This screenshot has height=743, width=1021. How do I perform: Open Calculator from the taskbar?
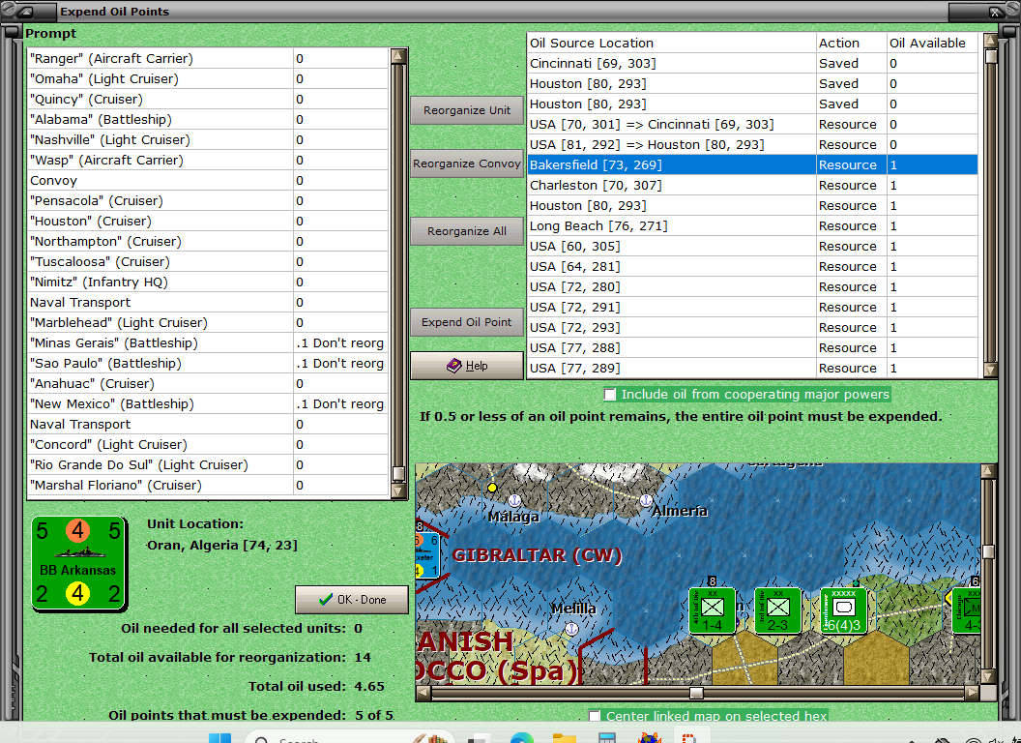click(607, 738)
